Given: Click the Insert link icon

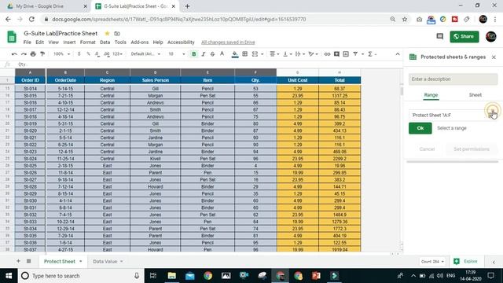Looking at the screenshot, I should tap(327, 54).
